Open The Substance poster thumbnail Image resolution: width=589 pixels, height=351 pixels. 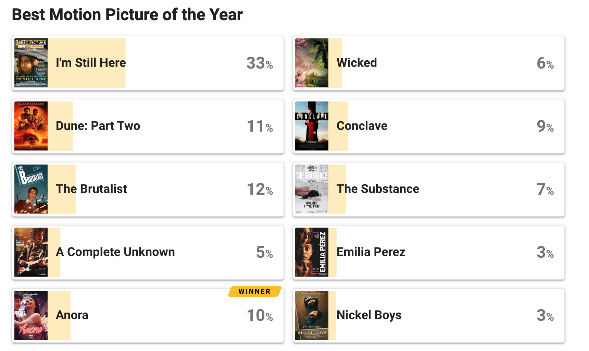312,189
